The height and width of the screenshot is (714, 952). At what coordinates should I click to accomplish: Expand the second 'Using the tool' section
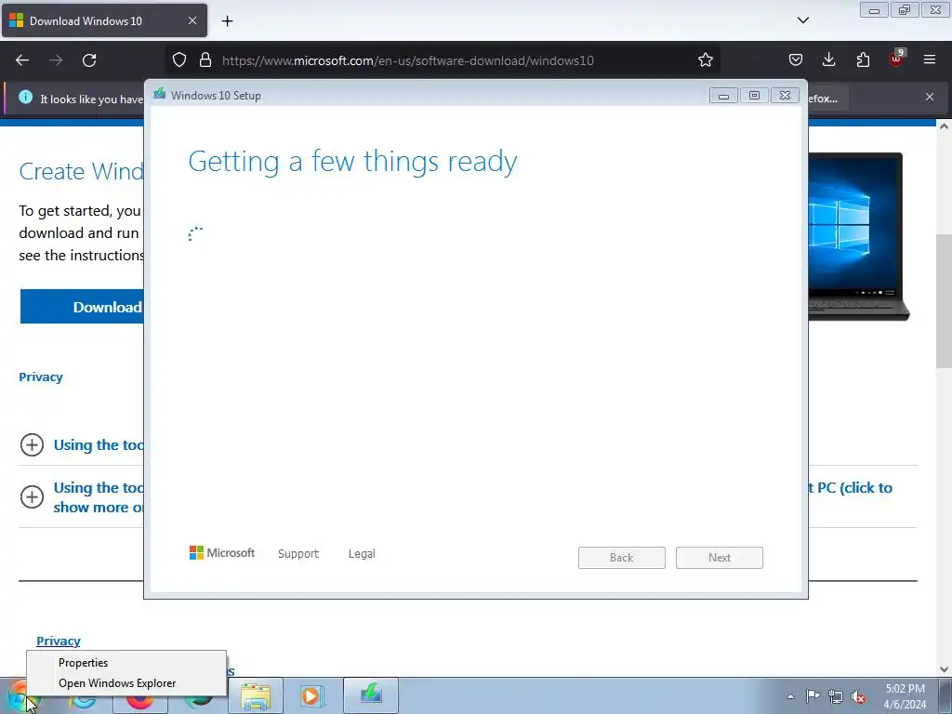(32, 496)
